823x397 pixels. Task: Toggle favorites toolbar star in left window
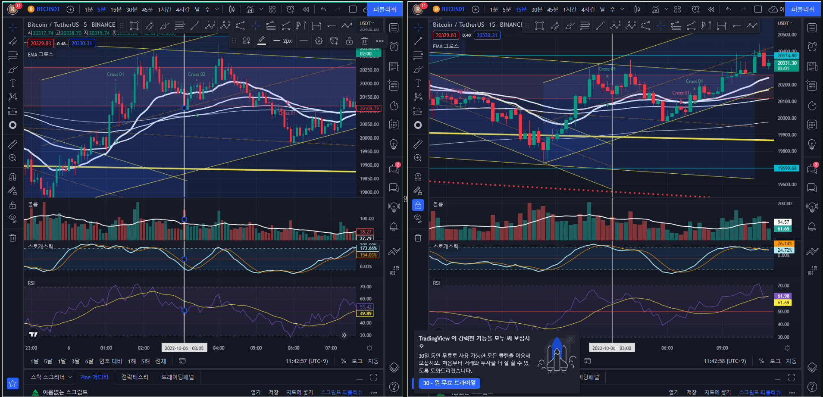coord(13,383)
